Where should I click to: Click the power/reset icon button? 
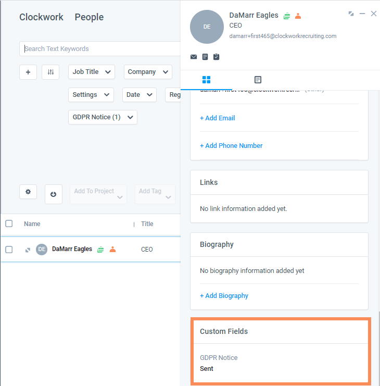point(54,194)
